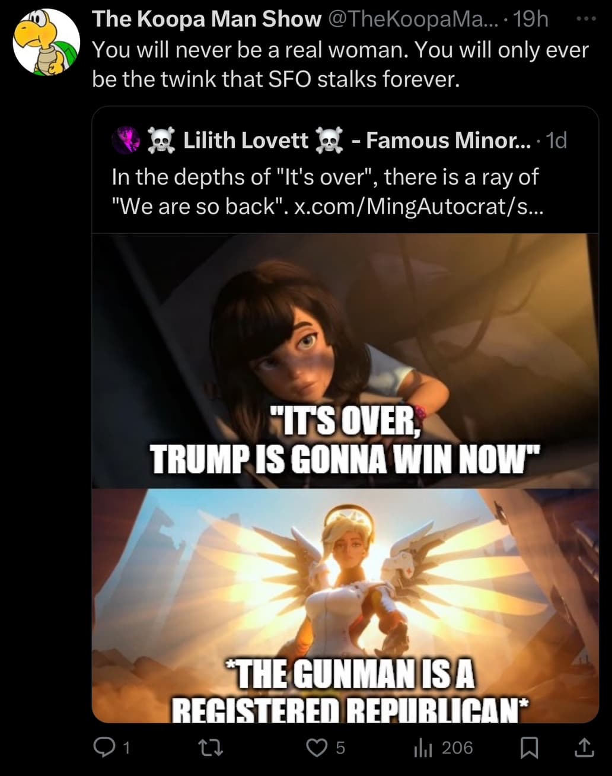Select the main post text 'You will never'
The image size is (612, 776).
(x=340, y=64)
